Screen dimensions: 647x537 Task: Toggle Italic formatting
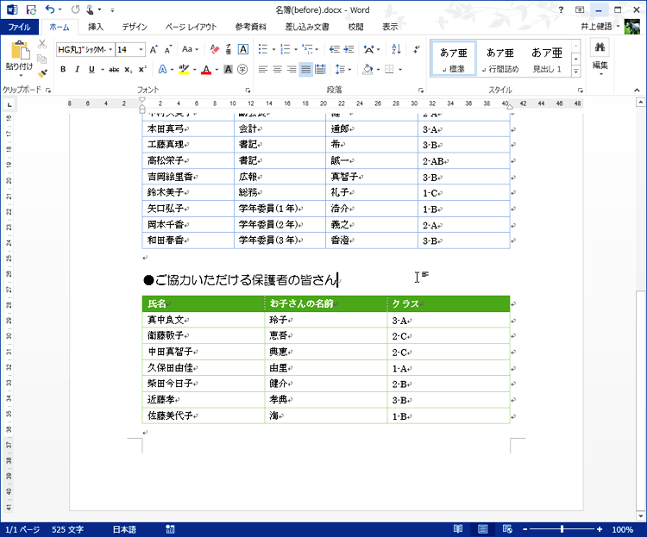click(77, 69)
